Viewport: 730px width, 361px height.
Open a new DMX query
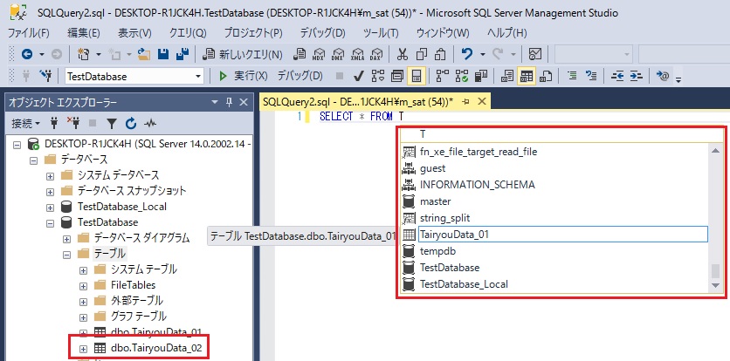point(338,54)
